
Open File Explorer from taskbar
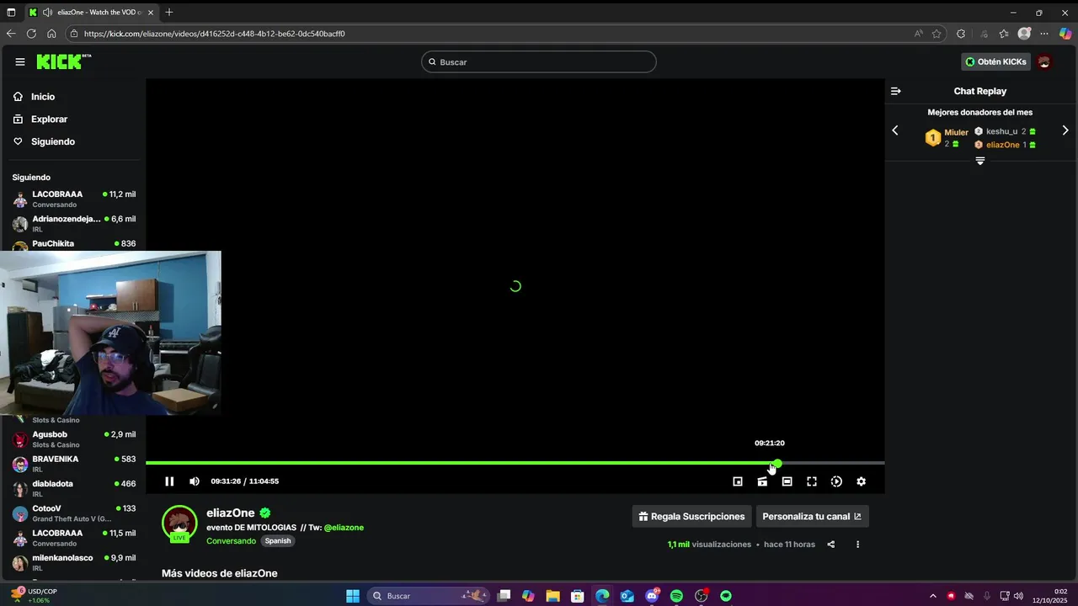552,596
